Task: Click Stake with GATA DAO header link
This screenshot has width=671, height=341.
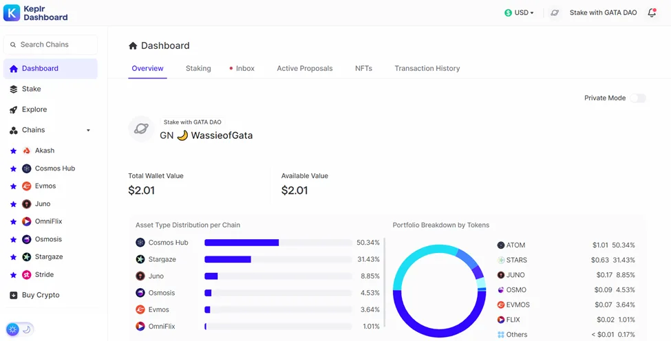Action: coord(603,13)
